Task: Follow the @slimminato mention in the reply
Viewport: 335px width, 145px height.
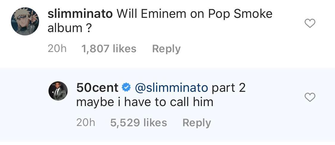Action: [171, 88]
